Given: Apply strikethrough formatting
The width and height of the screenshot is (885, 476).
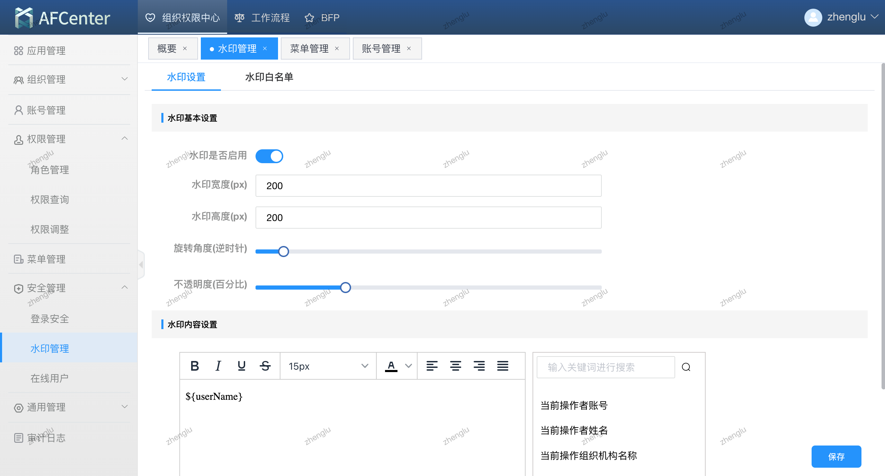Looking at the screenshot, I should 265,366.
